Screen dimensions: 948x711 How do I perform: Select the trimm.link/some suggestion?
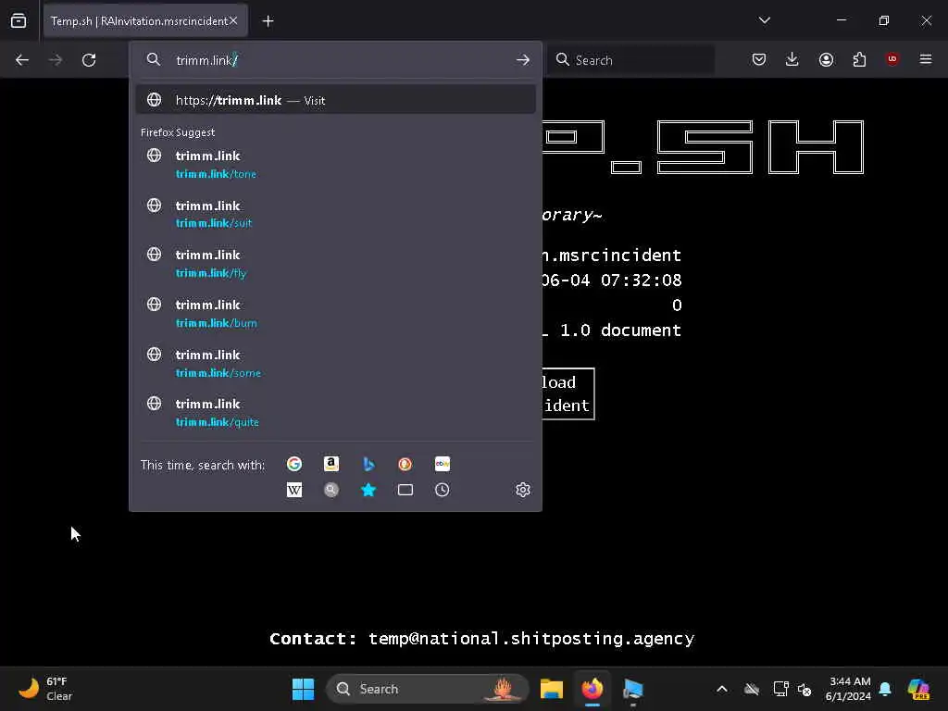tap(335, 363)
